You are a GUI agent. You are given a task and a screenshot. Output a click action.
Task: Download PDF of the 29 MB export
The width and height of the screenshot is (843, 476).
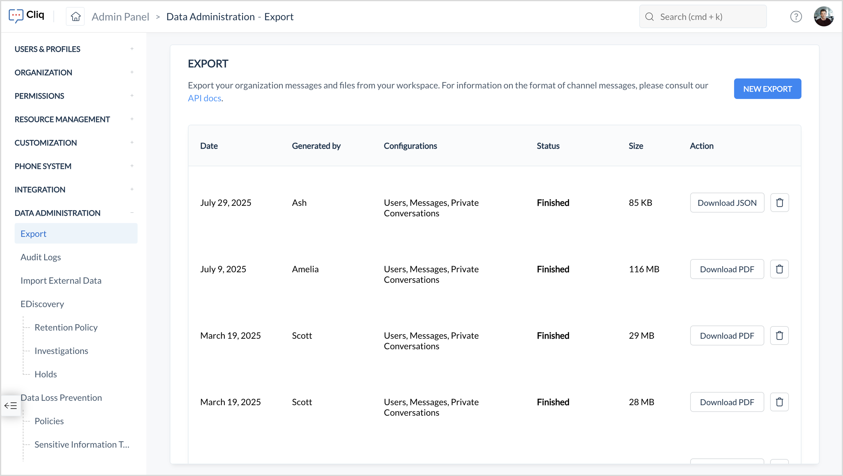point(727,335)
